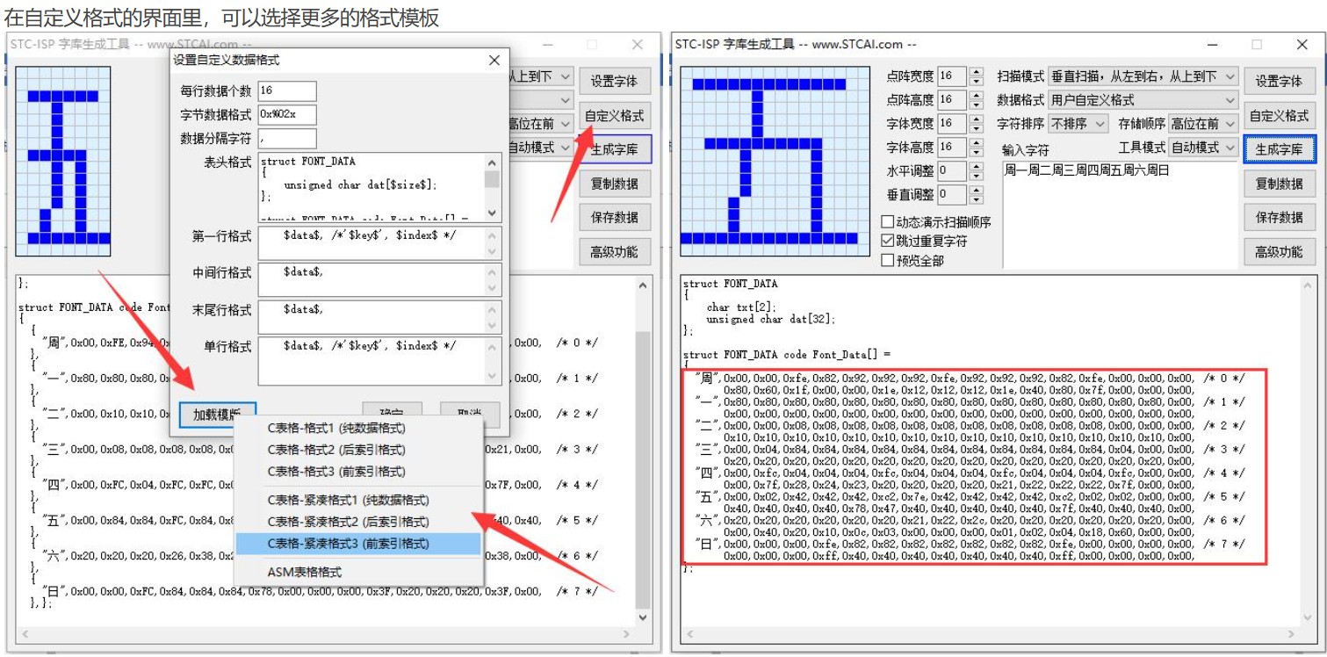Click 水平调整 value field in right window
This screenshot has height=657, width=1327.
point(953,171)
